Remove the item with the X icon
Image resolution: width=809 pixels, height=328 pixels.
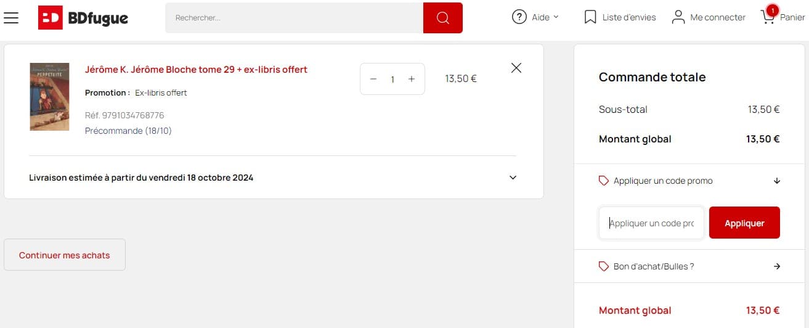tap(516, 68)
